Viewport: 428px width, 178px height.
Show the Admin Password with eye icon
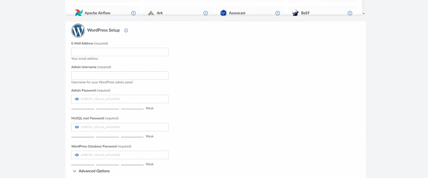point(77,99)
